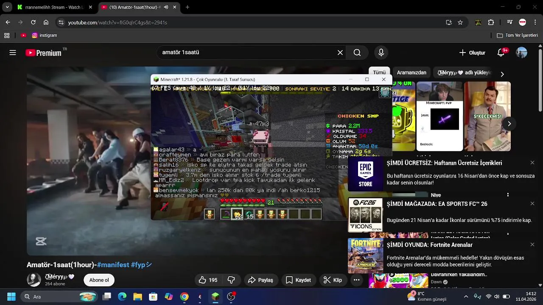
Task: Dismiss the EA SPORTS FC 26 notification
Action: [532, 204]
